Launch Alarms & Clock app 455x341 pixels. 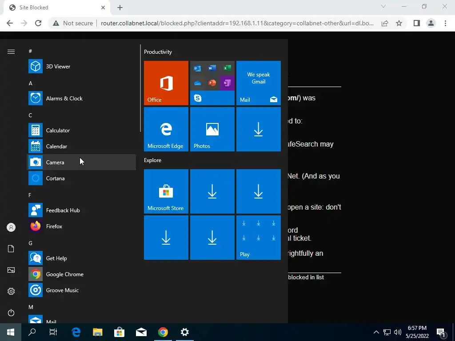click(81, 98)
